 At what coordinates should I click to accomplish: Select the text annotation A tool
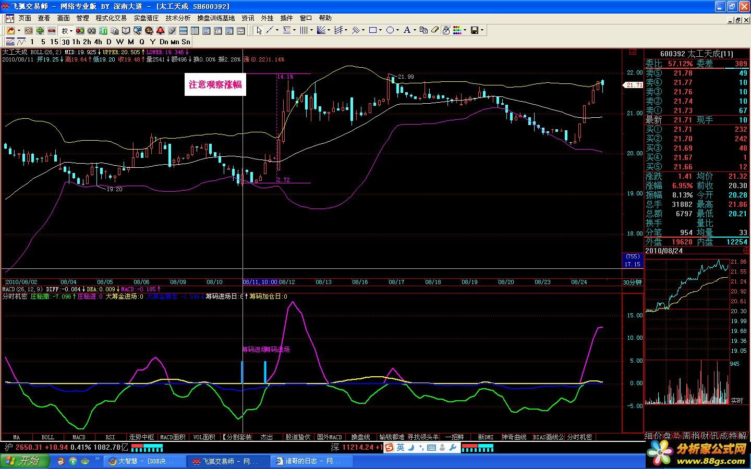pos(407,30)
